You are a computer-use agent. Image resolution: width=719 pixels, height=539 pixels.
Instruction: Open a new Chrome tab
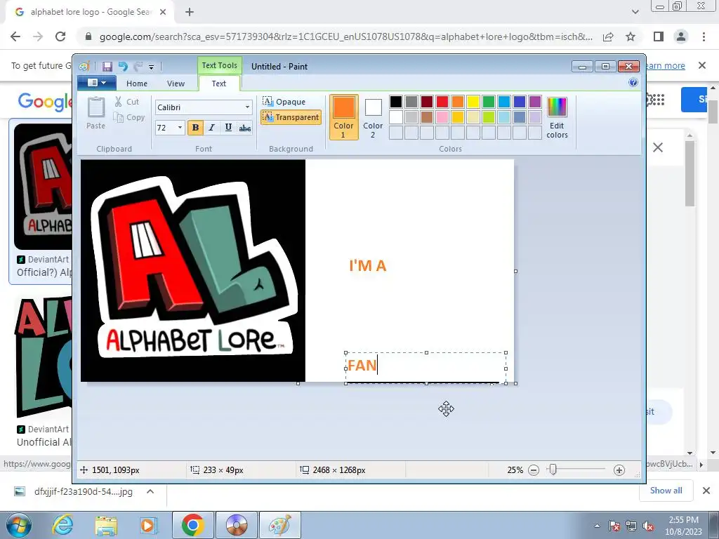tap(190, 13)
